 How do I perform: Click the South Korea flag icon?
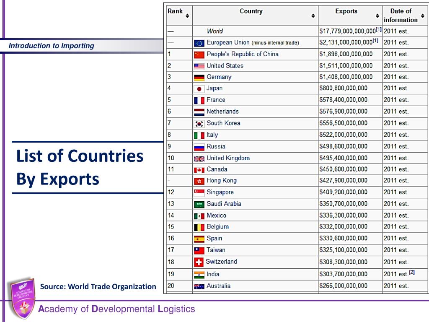tap(199, 124)
